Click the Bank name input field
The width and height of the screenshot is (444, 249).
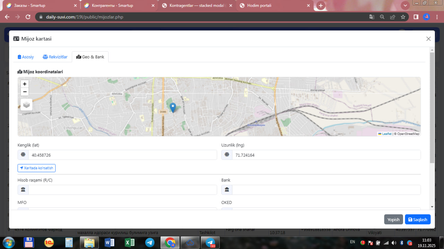pos(326,190)
